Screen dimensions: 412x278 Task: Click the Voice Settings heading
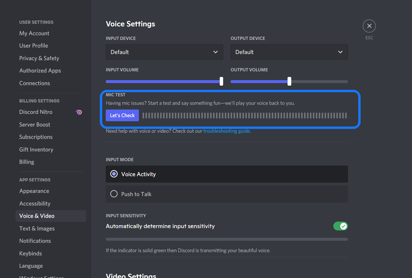[130, 24]
